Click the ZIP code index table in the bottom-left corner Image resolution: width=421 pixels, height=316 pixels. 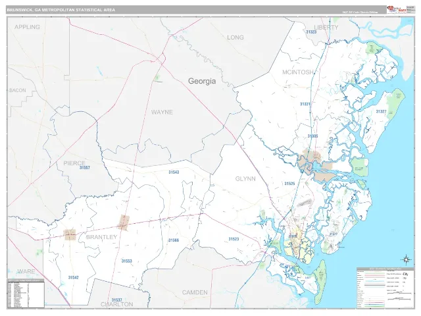pos(26,294)
